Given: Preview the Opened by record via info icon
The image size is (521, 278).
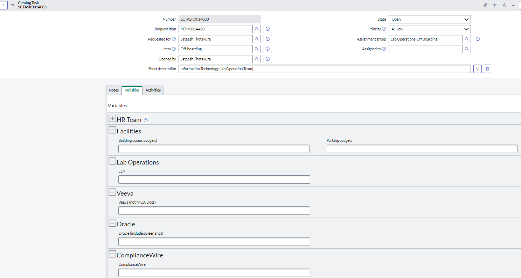Looking at the screenshot, I should point(268,59).
